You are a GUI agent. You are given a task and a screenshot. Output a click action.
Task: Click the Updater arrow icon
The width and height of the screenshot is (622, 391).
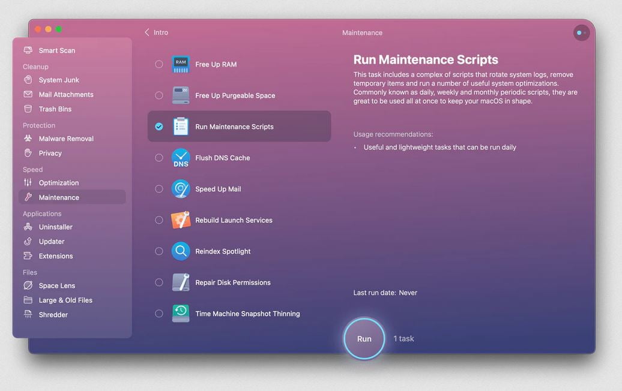pyautogui.click(x=28, y=241)
